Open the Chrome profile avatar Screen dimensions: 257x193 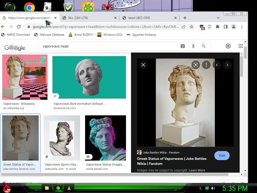(234, 27)
